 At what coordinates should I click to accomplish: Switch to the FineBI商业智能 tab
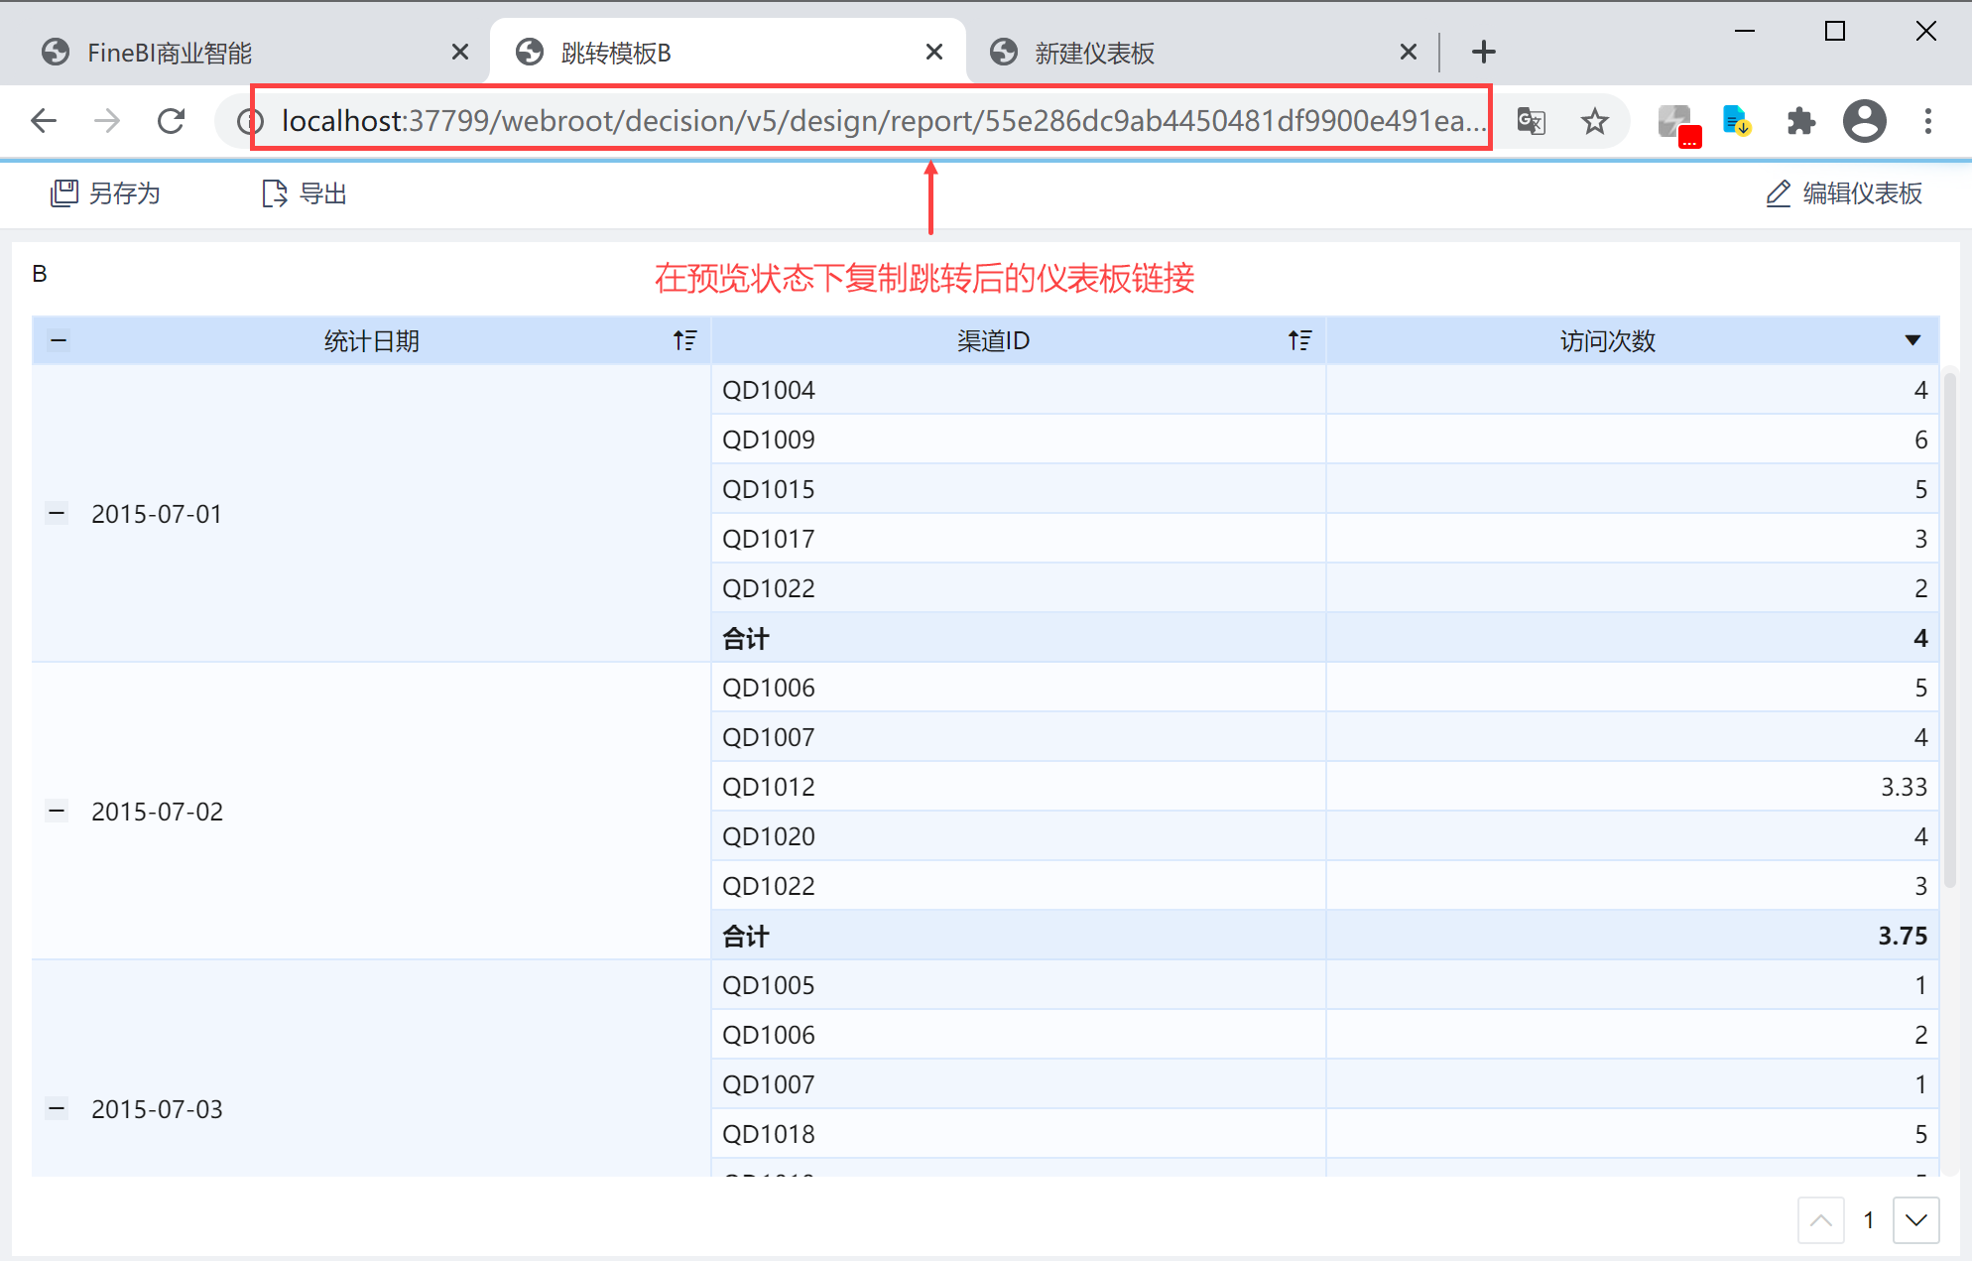tap(169, 53)
